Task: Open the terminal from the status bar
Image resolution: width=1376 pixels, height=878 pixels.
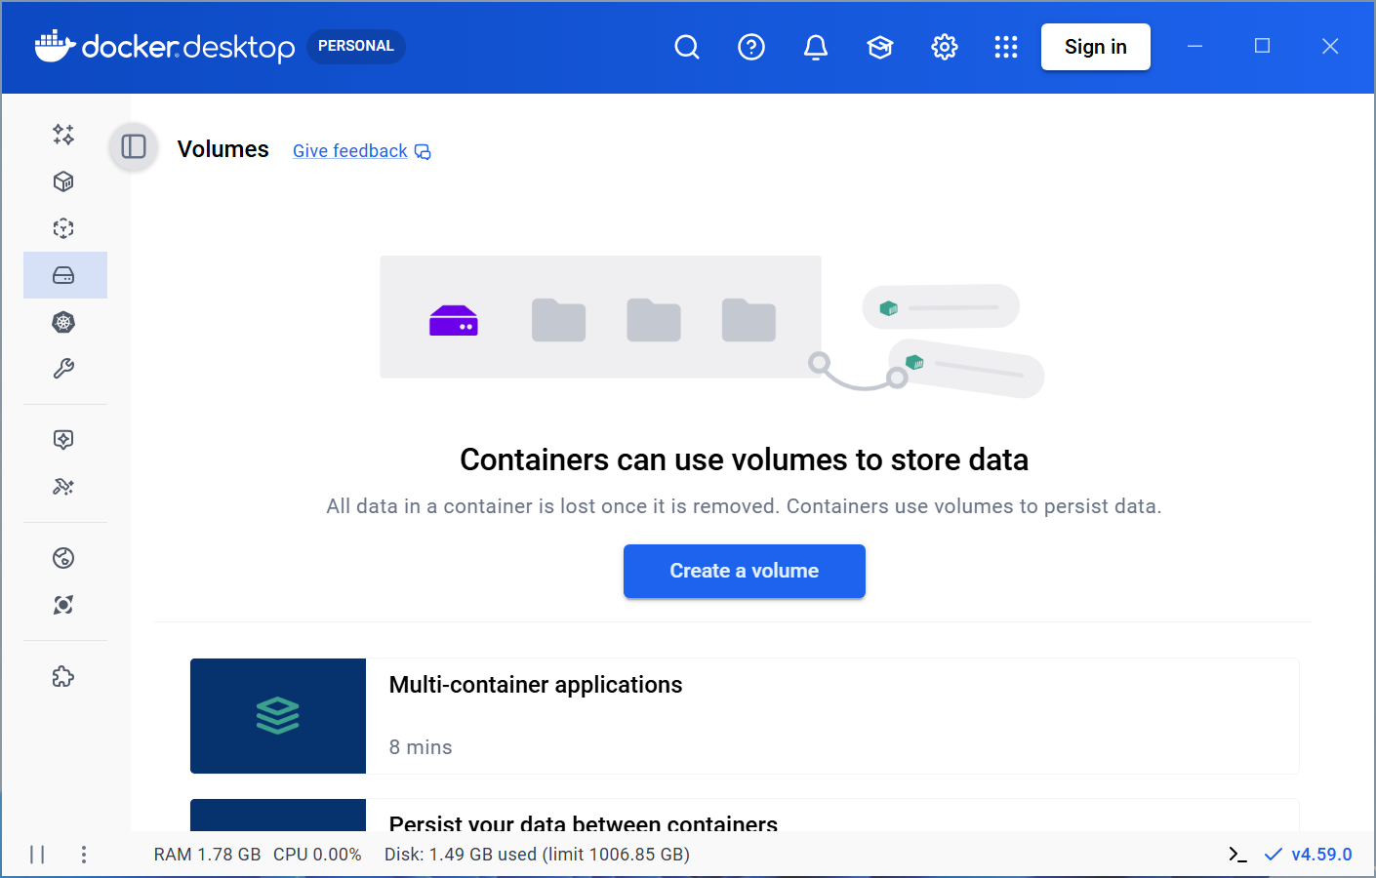Action: point(1237,854)
